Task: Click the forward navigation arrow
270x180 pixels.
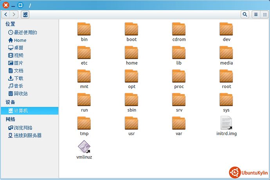Action: point(14,14)
